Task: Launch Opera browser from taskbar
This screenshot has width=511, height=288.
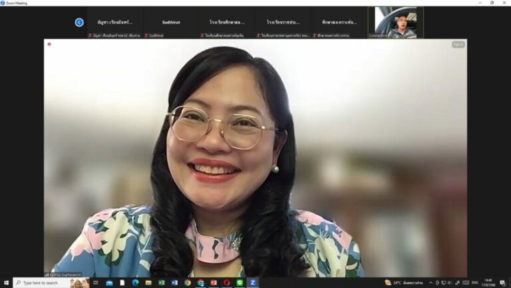Action: click(x=227, y=283)
